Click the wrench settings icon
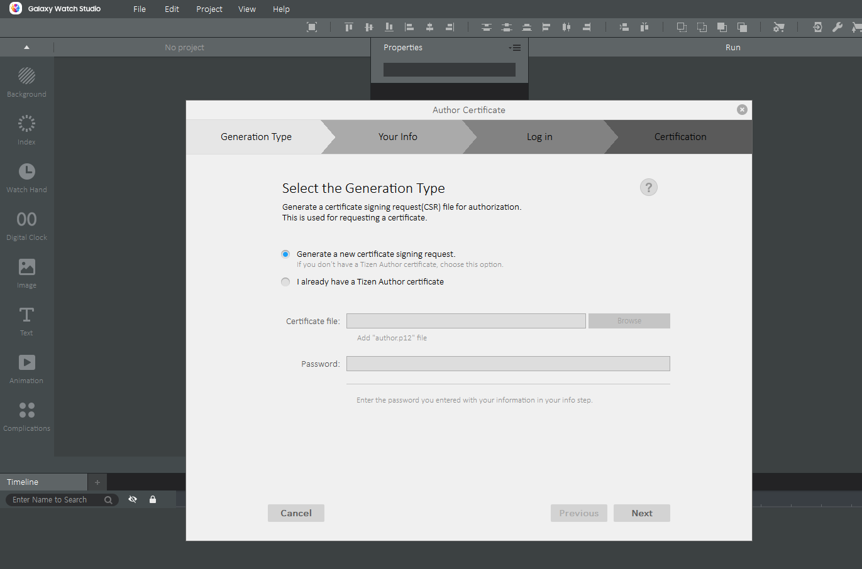The height and width of the screenshot is (569, 862). click(x=837, y=27)
